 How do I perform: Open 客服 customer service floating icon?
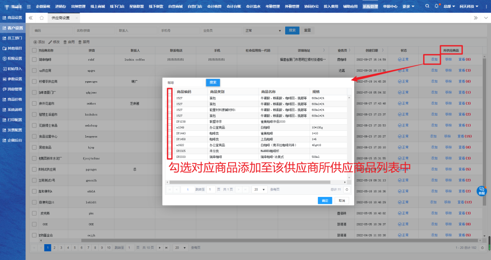pos(481,191)
